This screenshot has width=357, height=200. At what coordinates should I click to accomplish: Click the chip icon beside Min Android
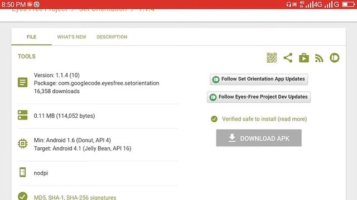click(22, 143)
